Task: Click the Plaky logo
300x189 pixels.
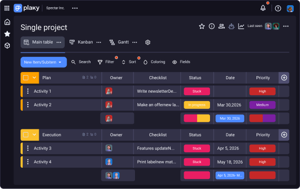Action: (26, 8)
